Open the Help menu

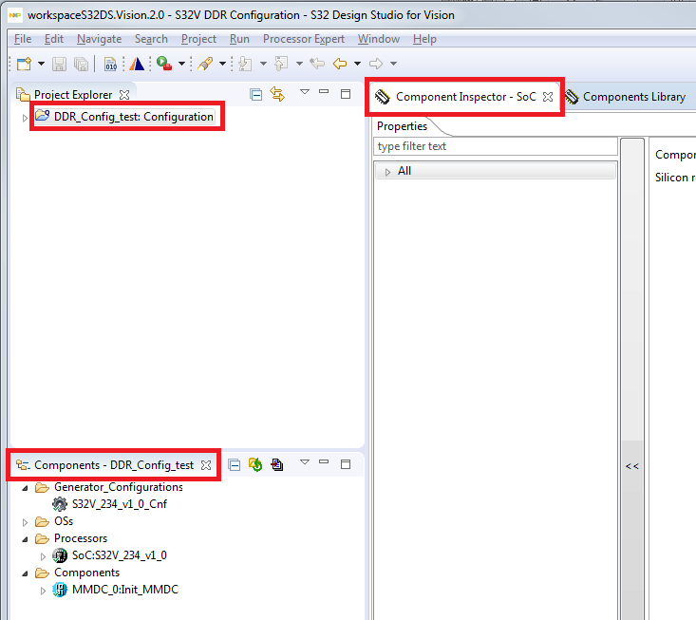pos(424,39)
